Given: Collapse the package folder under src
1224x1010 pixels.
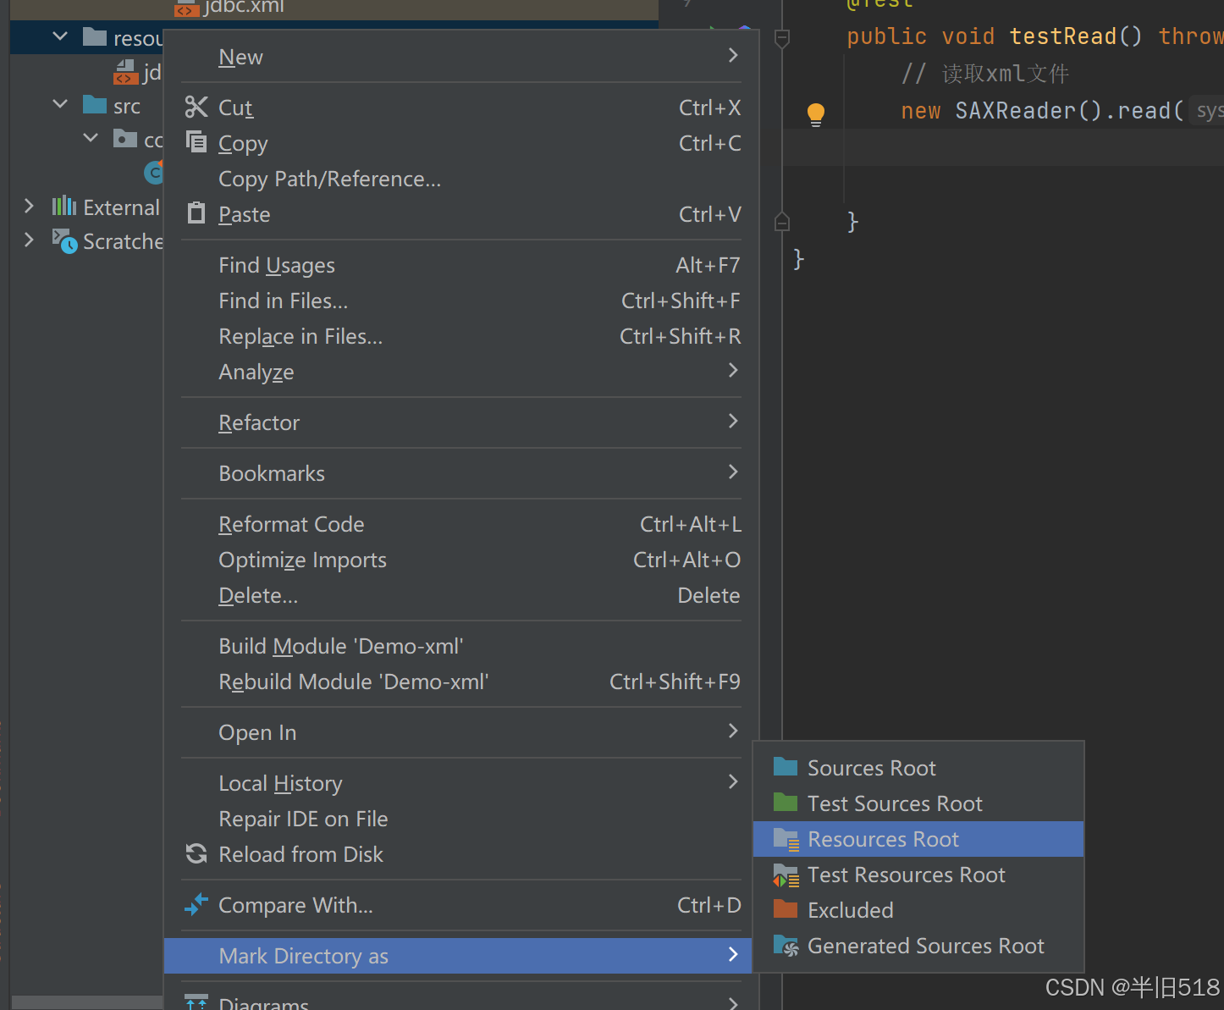Looking at the screenshot, I should click(x=91, y=137).
